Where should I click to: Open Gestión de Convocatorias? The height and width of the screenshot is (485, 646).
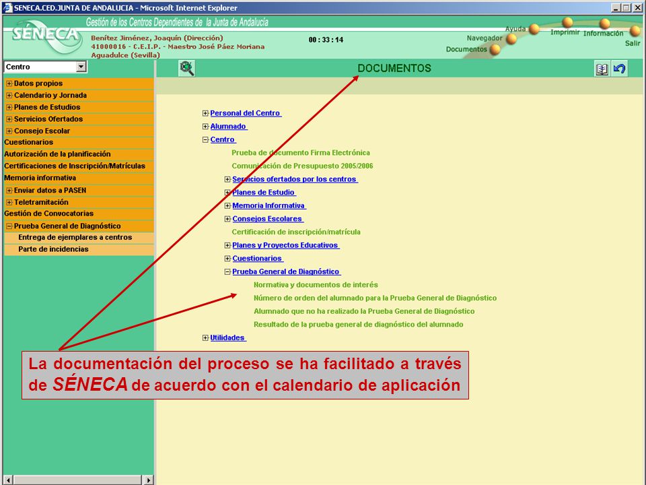(48, 214)
